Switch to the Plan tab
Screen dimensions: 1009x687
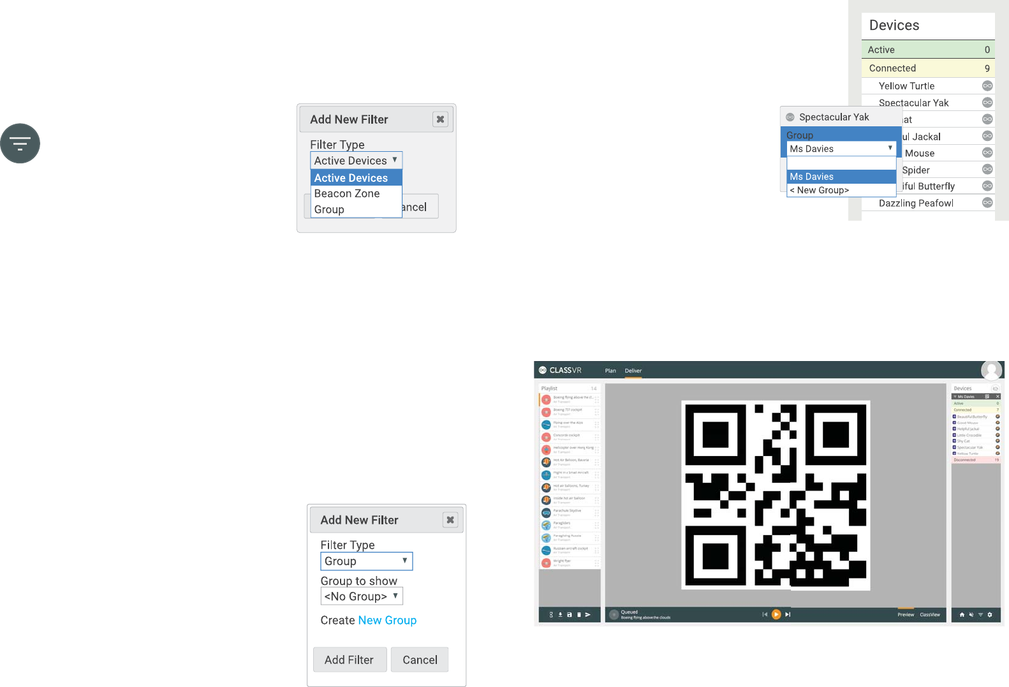610,371
